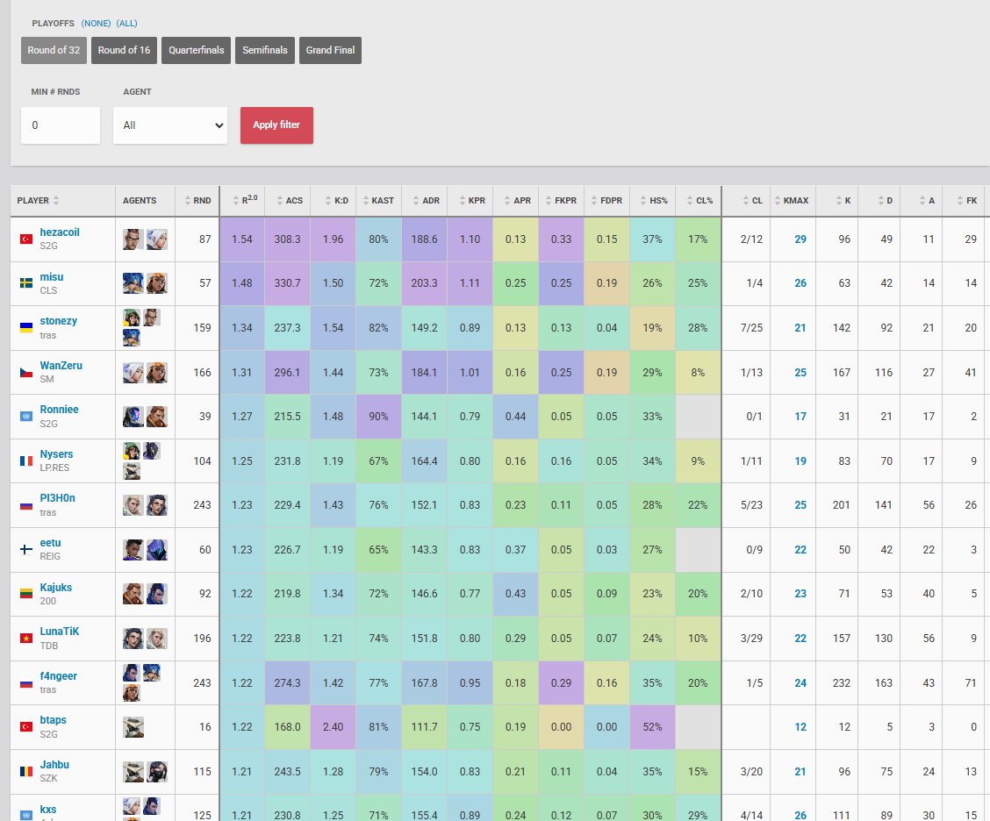Sort table by FDPR column
Image resolution: width=990 pixels, height=821 pixels.
click(x=606, y=201)
